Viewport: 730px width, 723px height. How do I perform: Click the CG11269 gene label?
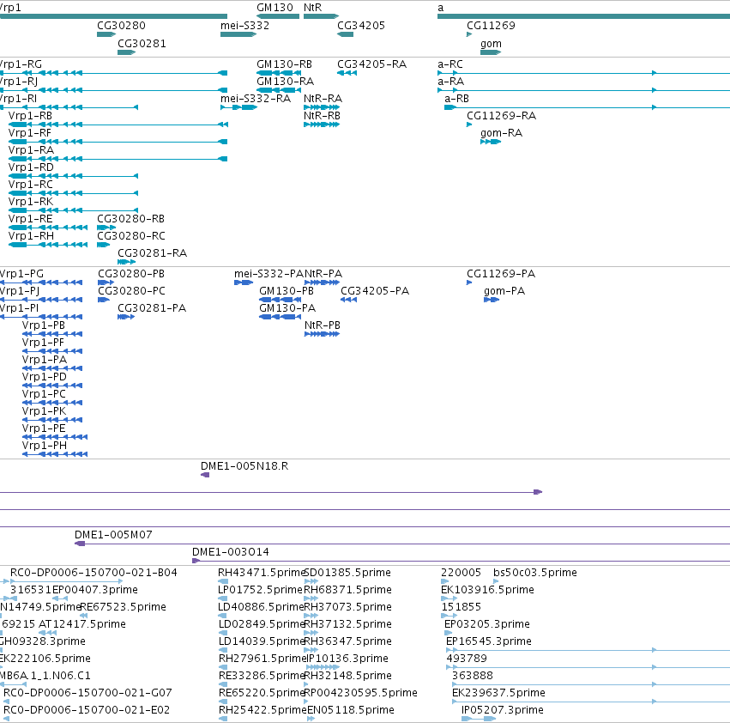click(492, 26)
